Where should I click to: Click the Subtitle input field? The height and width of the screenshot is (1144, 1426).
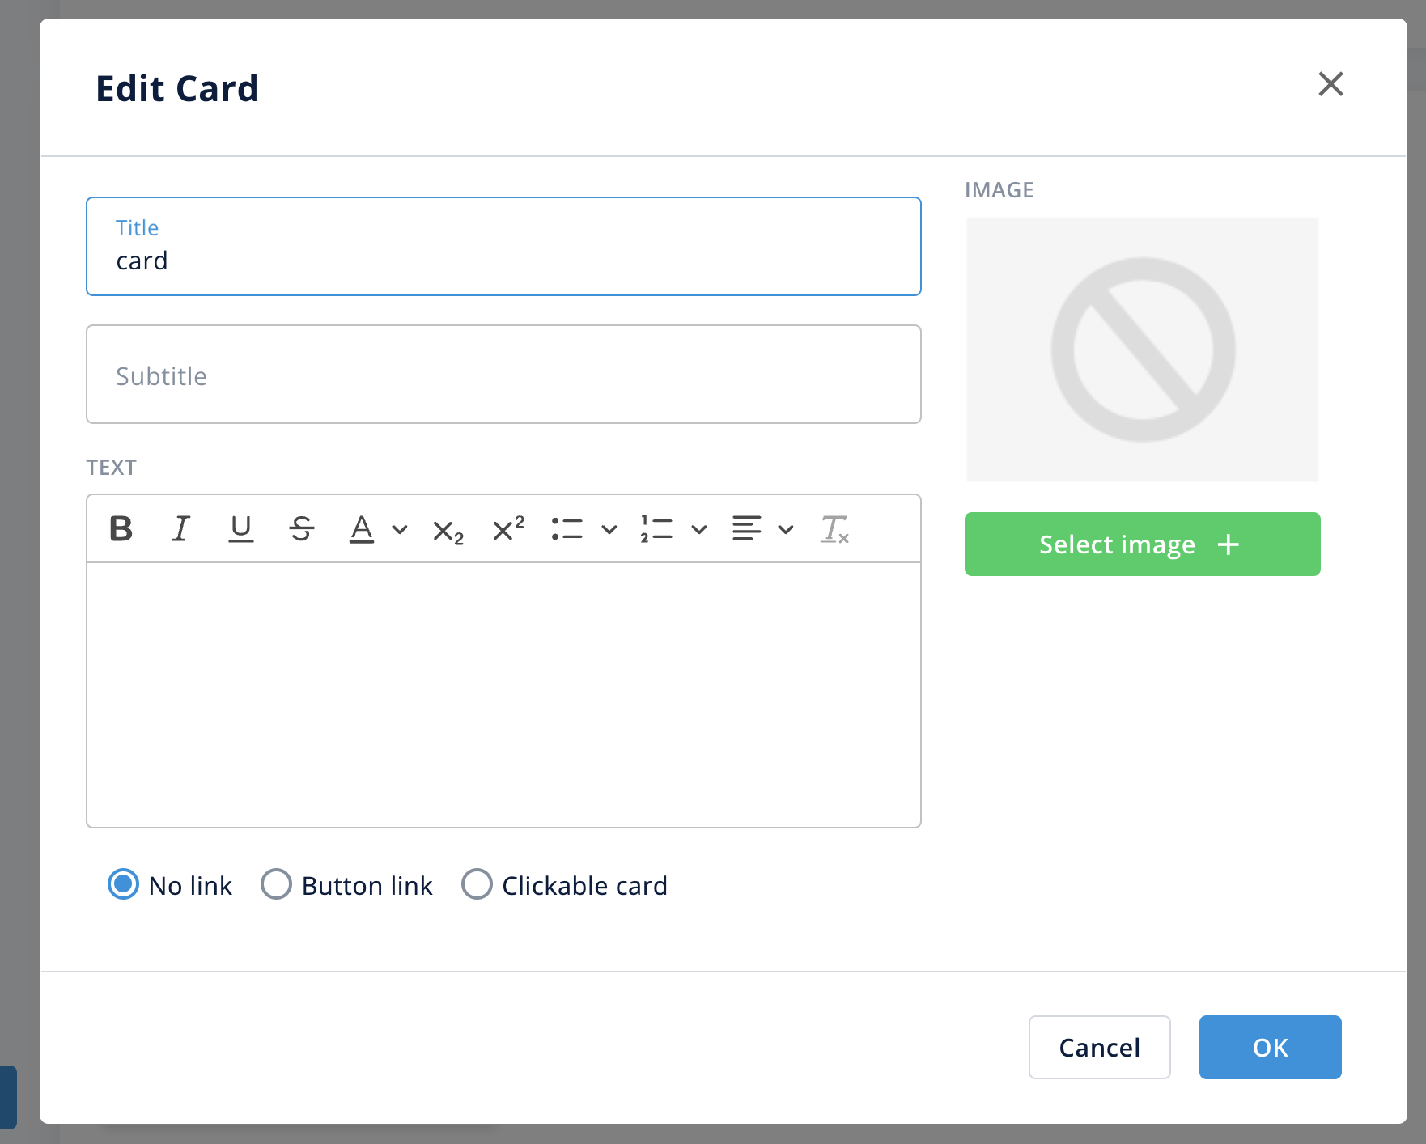[503, 375]
